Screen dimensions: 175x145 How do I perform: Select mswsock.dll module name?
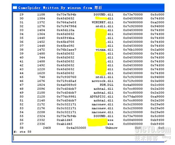[103, 81]
